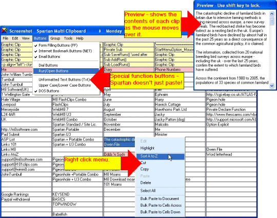Open the Group menu

click(55, 38)
